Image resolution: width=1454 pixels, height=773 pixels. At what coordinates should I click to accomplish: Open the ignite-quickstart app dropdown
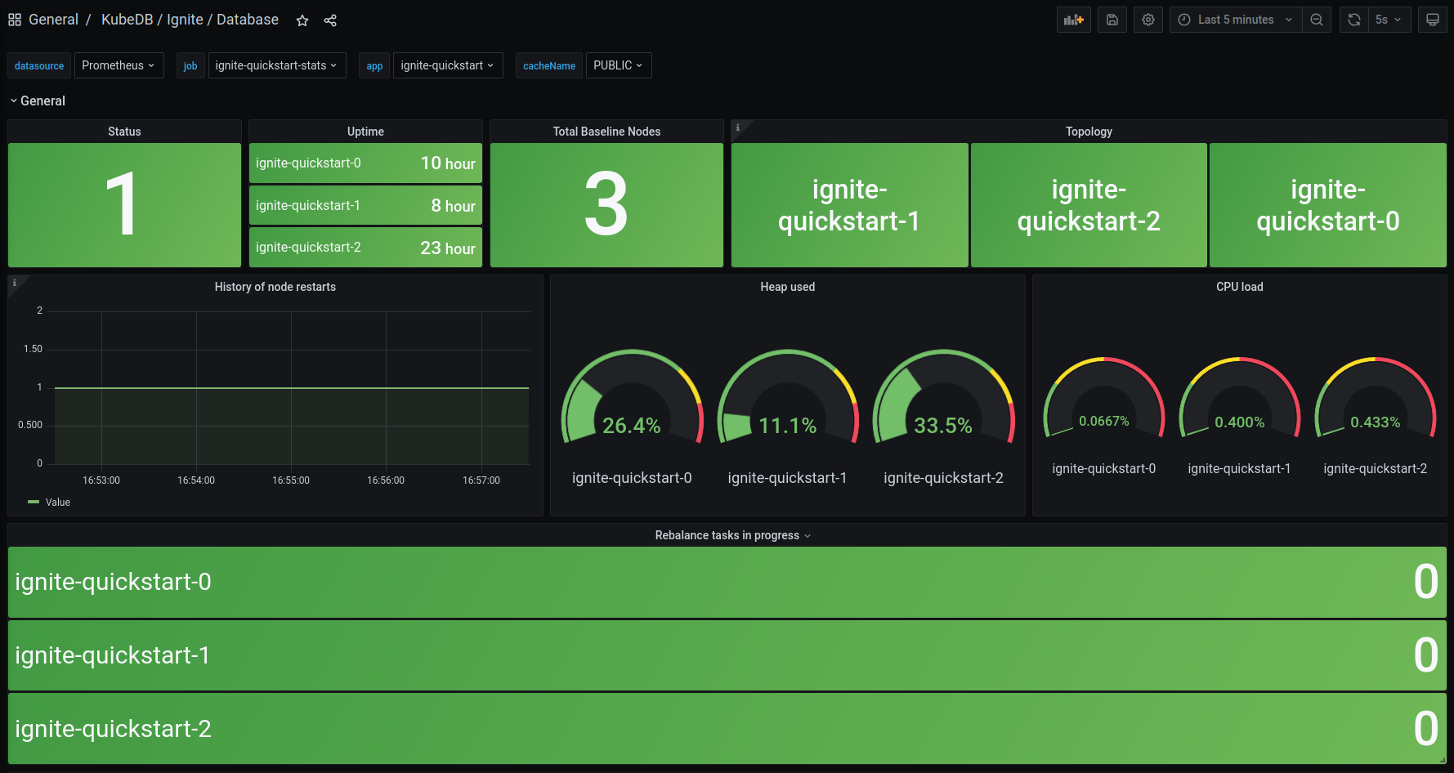[x=448, y=65]
